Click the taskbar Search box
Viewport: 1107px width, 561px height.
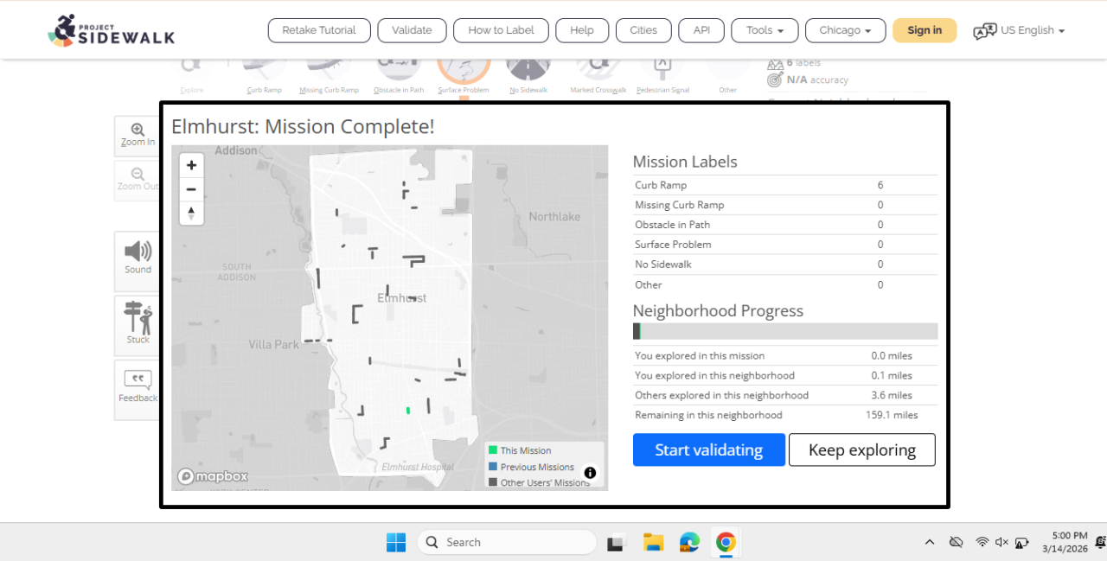507,542
